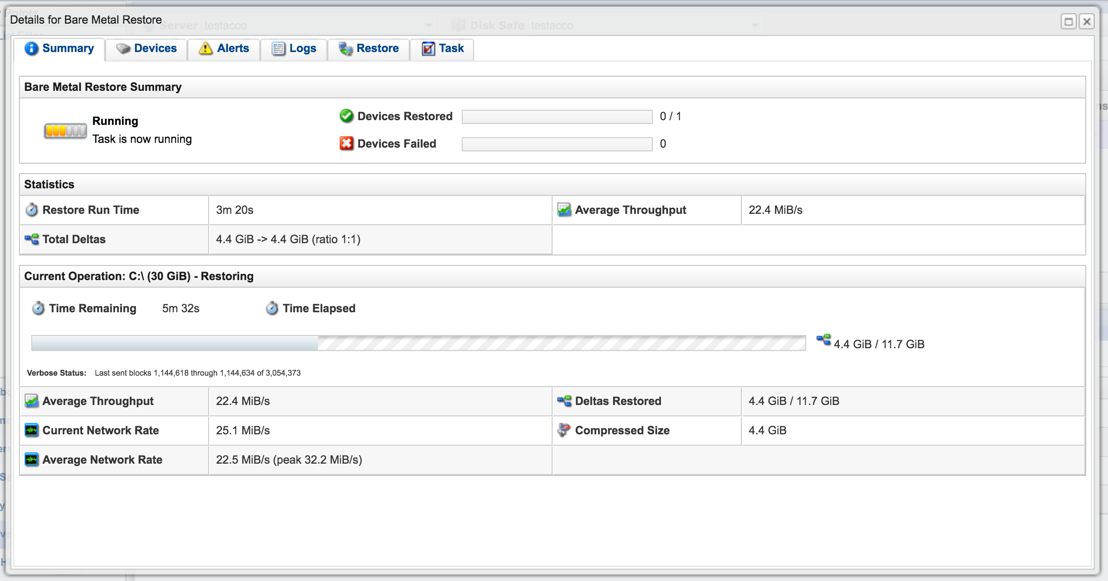Click the Total Deltas network icon
Image resolution: width=1108 pixels, height=581 pixels.
32,239
